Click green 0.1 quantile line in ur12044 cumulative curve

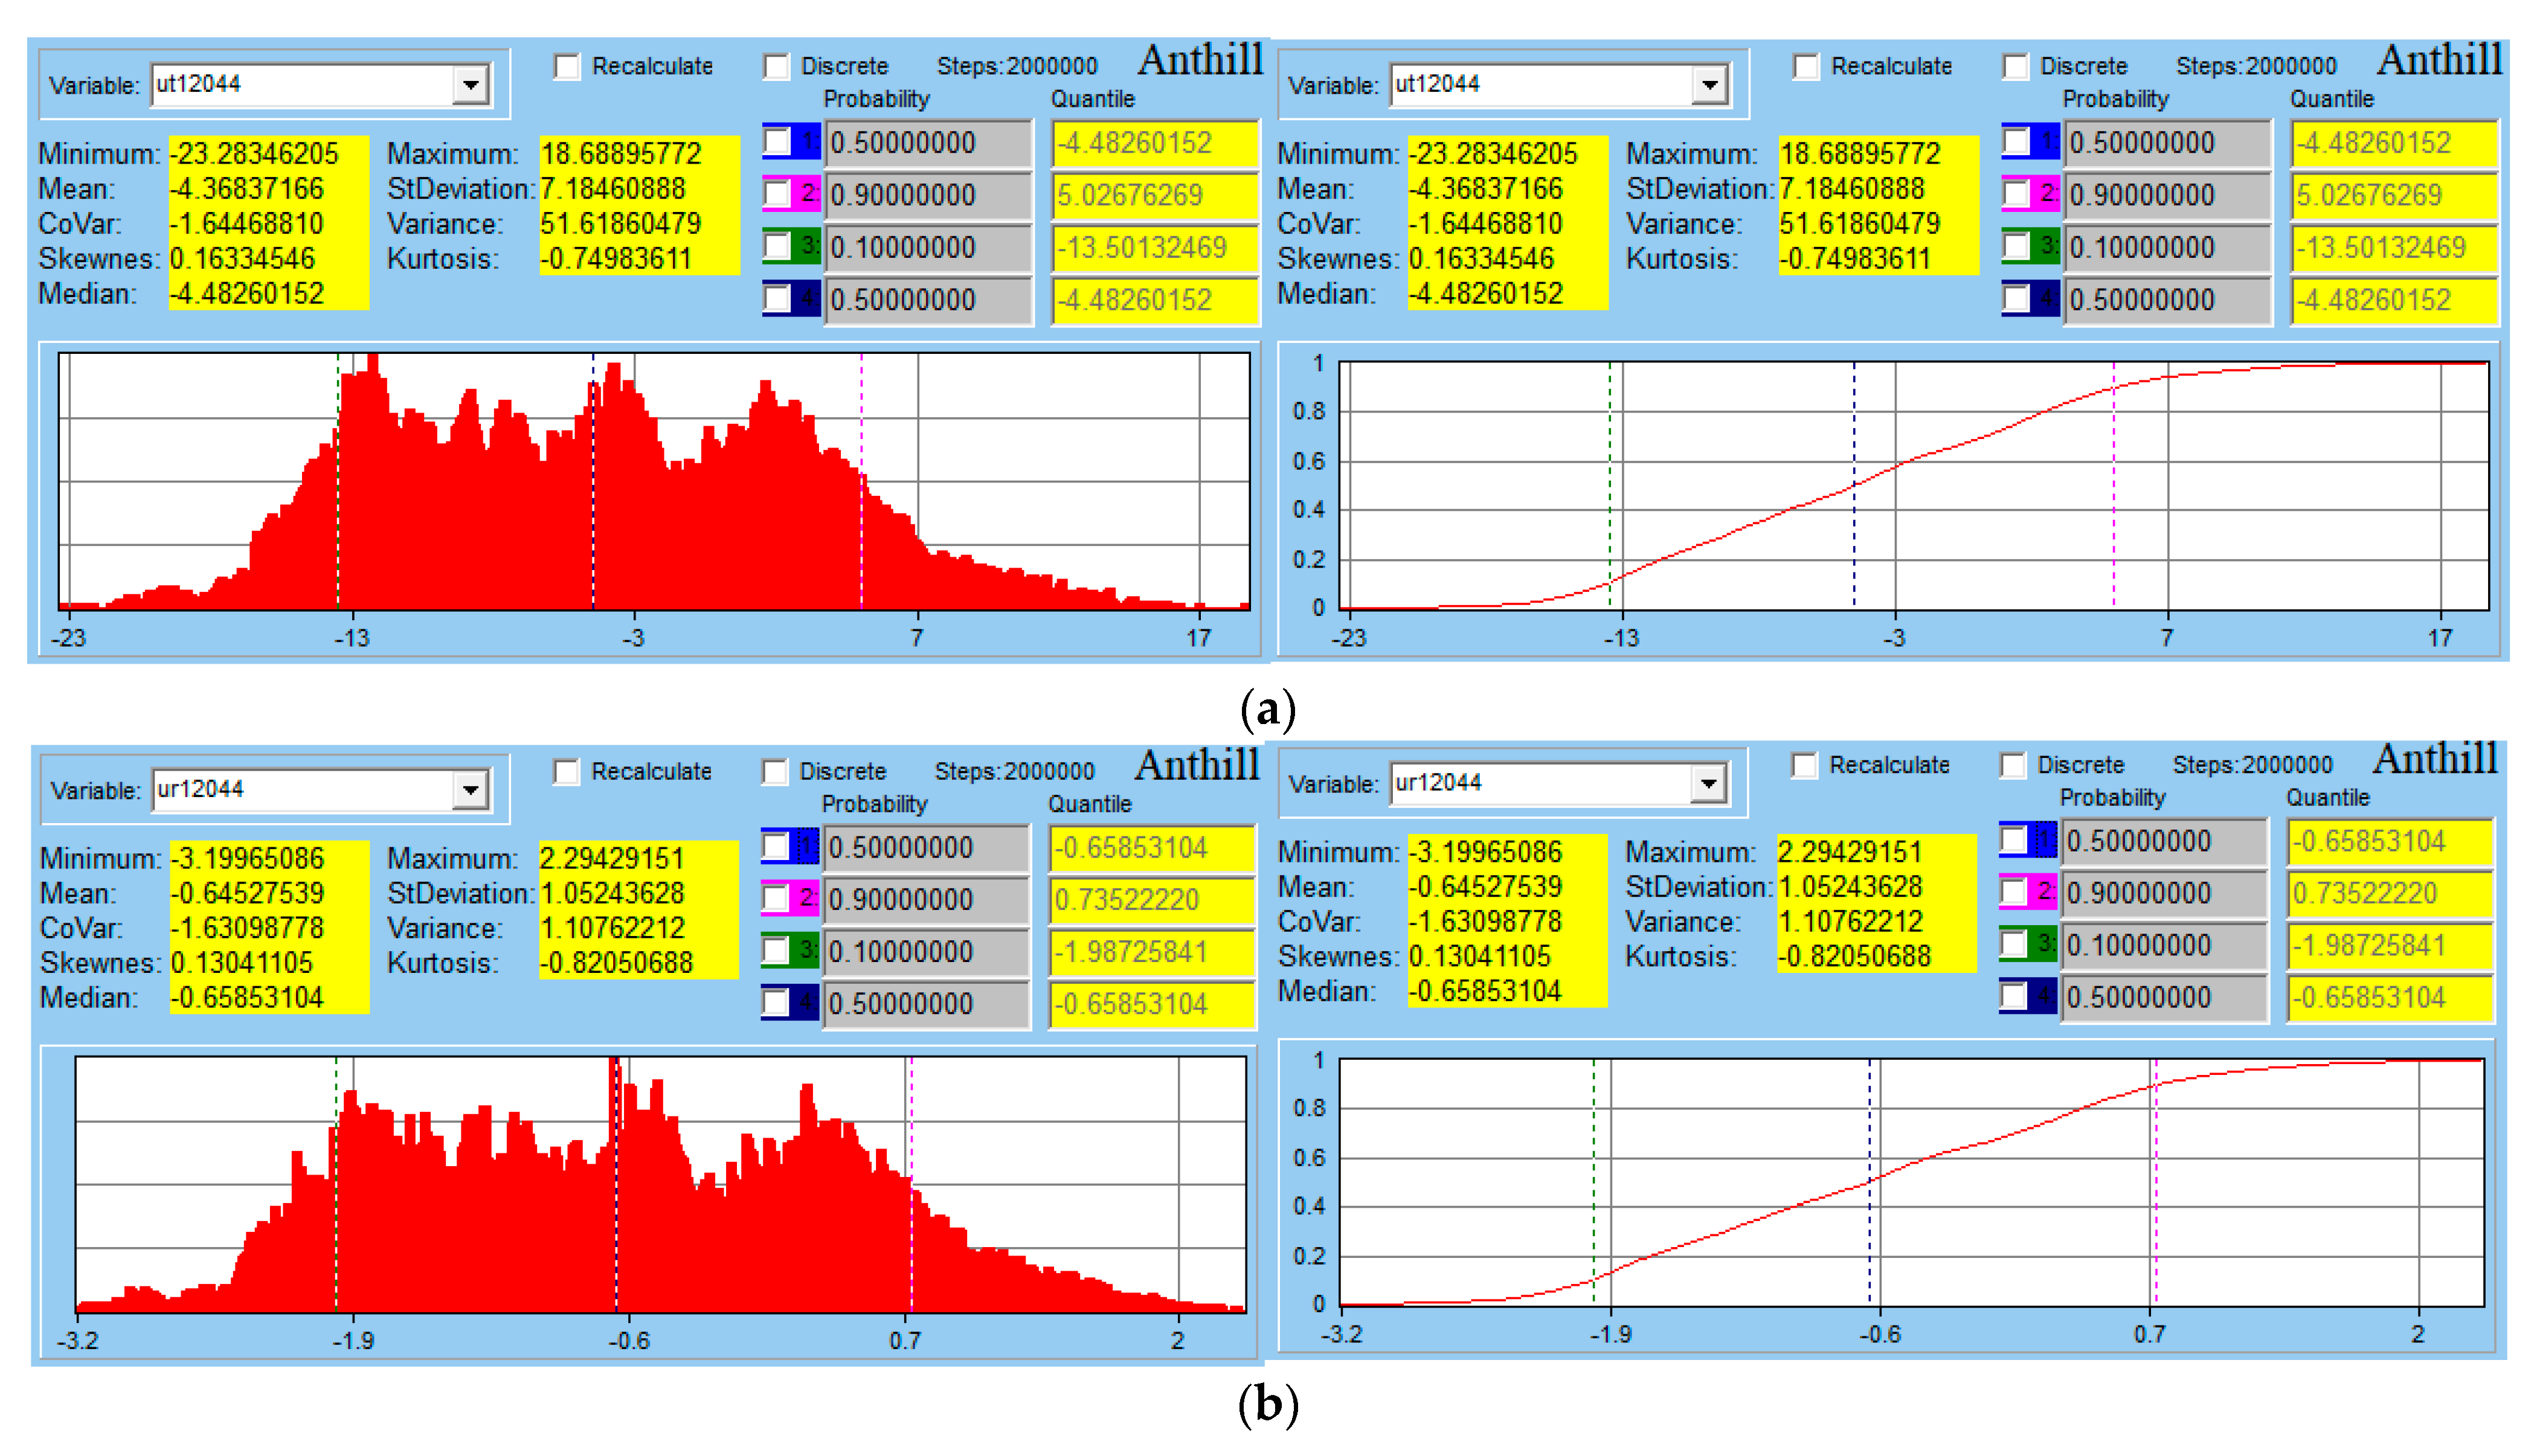tap(1594, 1180)
